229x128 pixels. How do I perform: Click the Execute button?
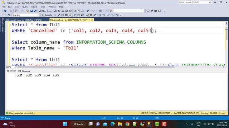[47, 15]
